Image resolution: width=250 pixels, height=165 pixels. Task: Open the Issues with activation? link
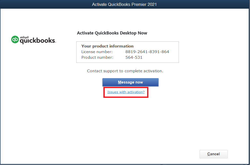(126, 92)
